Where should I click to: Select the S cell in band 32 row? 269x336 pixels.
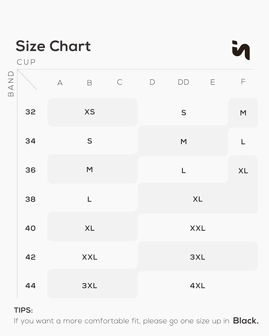click(183, 112)
